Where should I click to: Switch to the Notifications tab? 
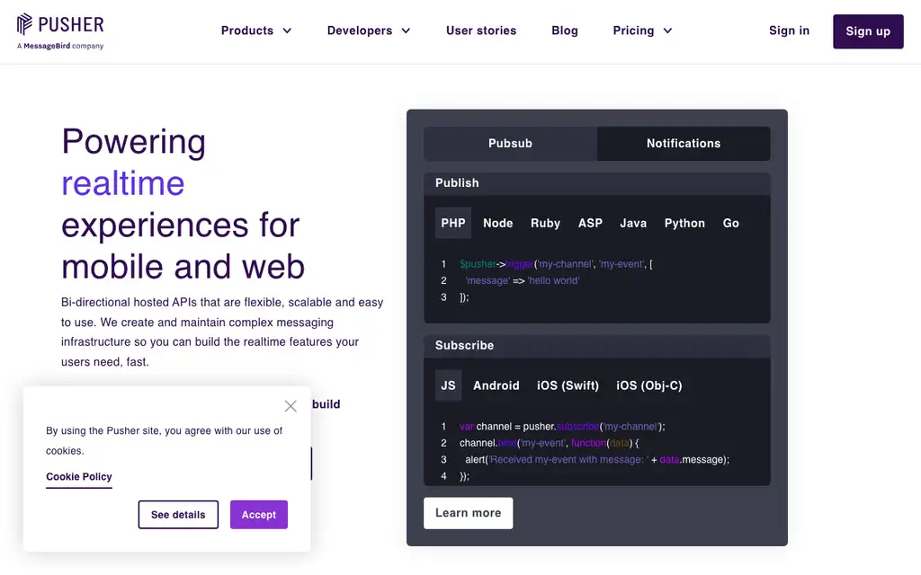point(684,143)
